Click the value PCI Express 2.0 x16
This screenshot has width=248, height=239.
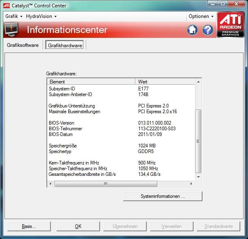coord(157,112)
